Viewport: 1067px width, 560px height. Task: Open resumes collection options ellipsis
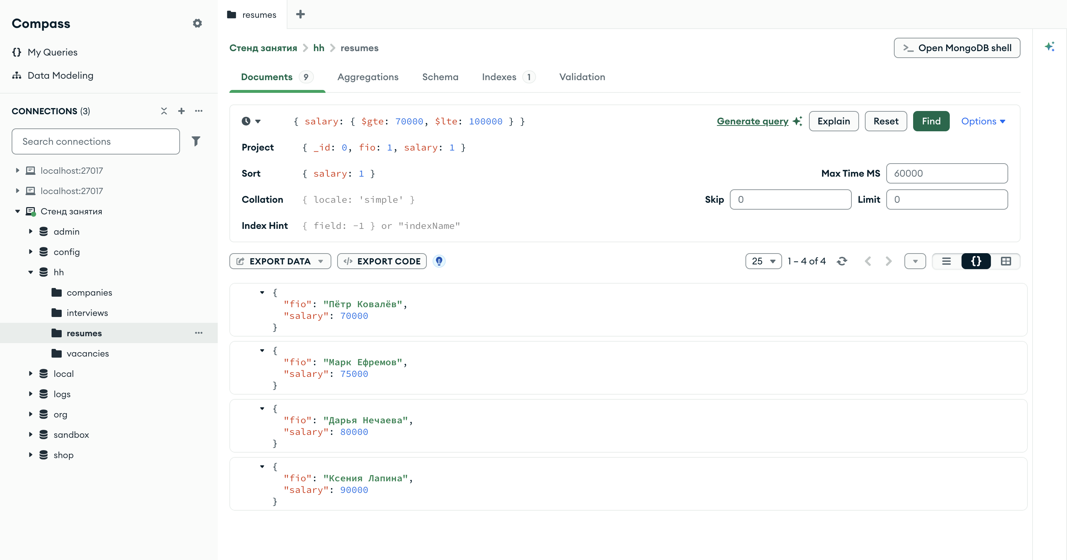coord(199,333)
